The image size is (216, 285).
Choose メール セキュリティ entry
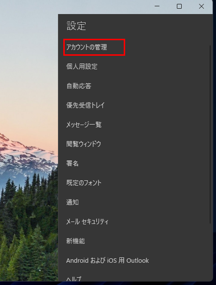[x=87, y=222]
